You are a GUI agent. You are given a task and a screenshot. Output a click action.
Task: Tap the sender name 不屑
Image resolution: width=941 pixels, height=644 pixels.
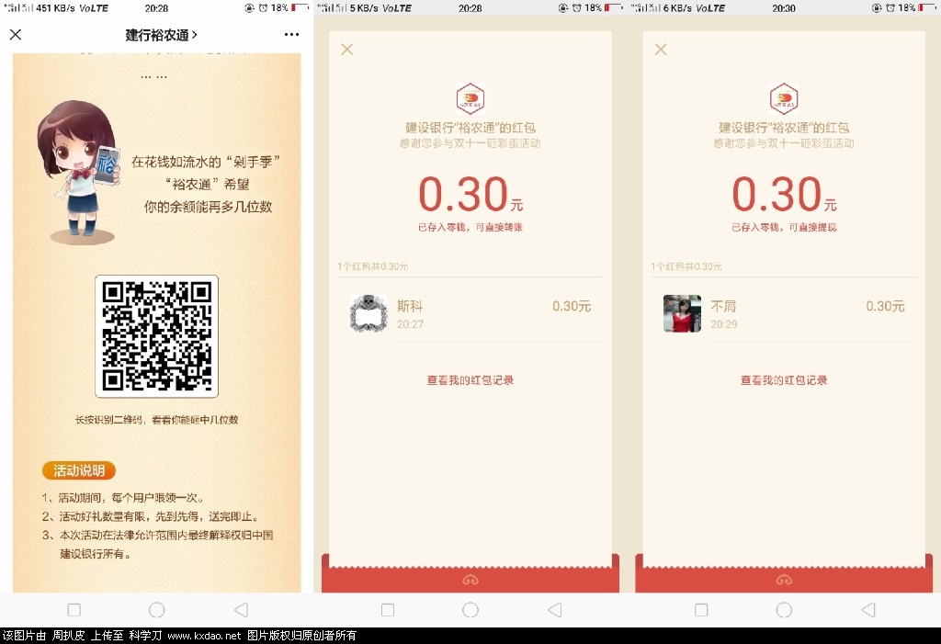point(724,306)
